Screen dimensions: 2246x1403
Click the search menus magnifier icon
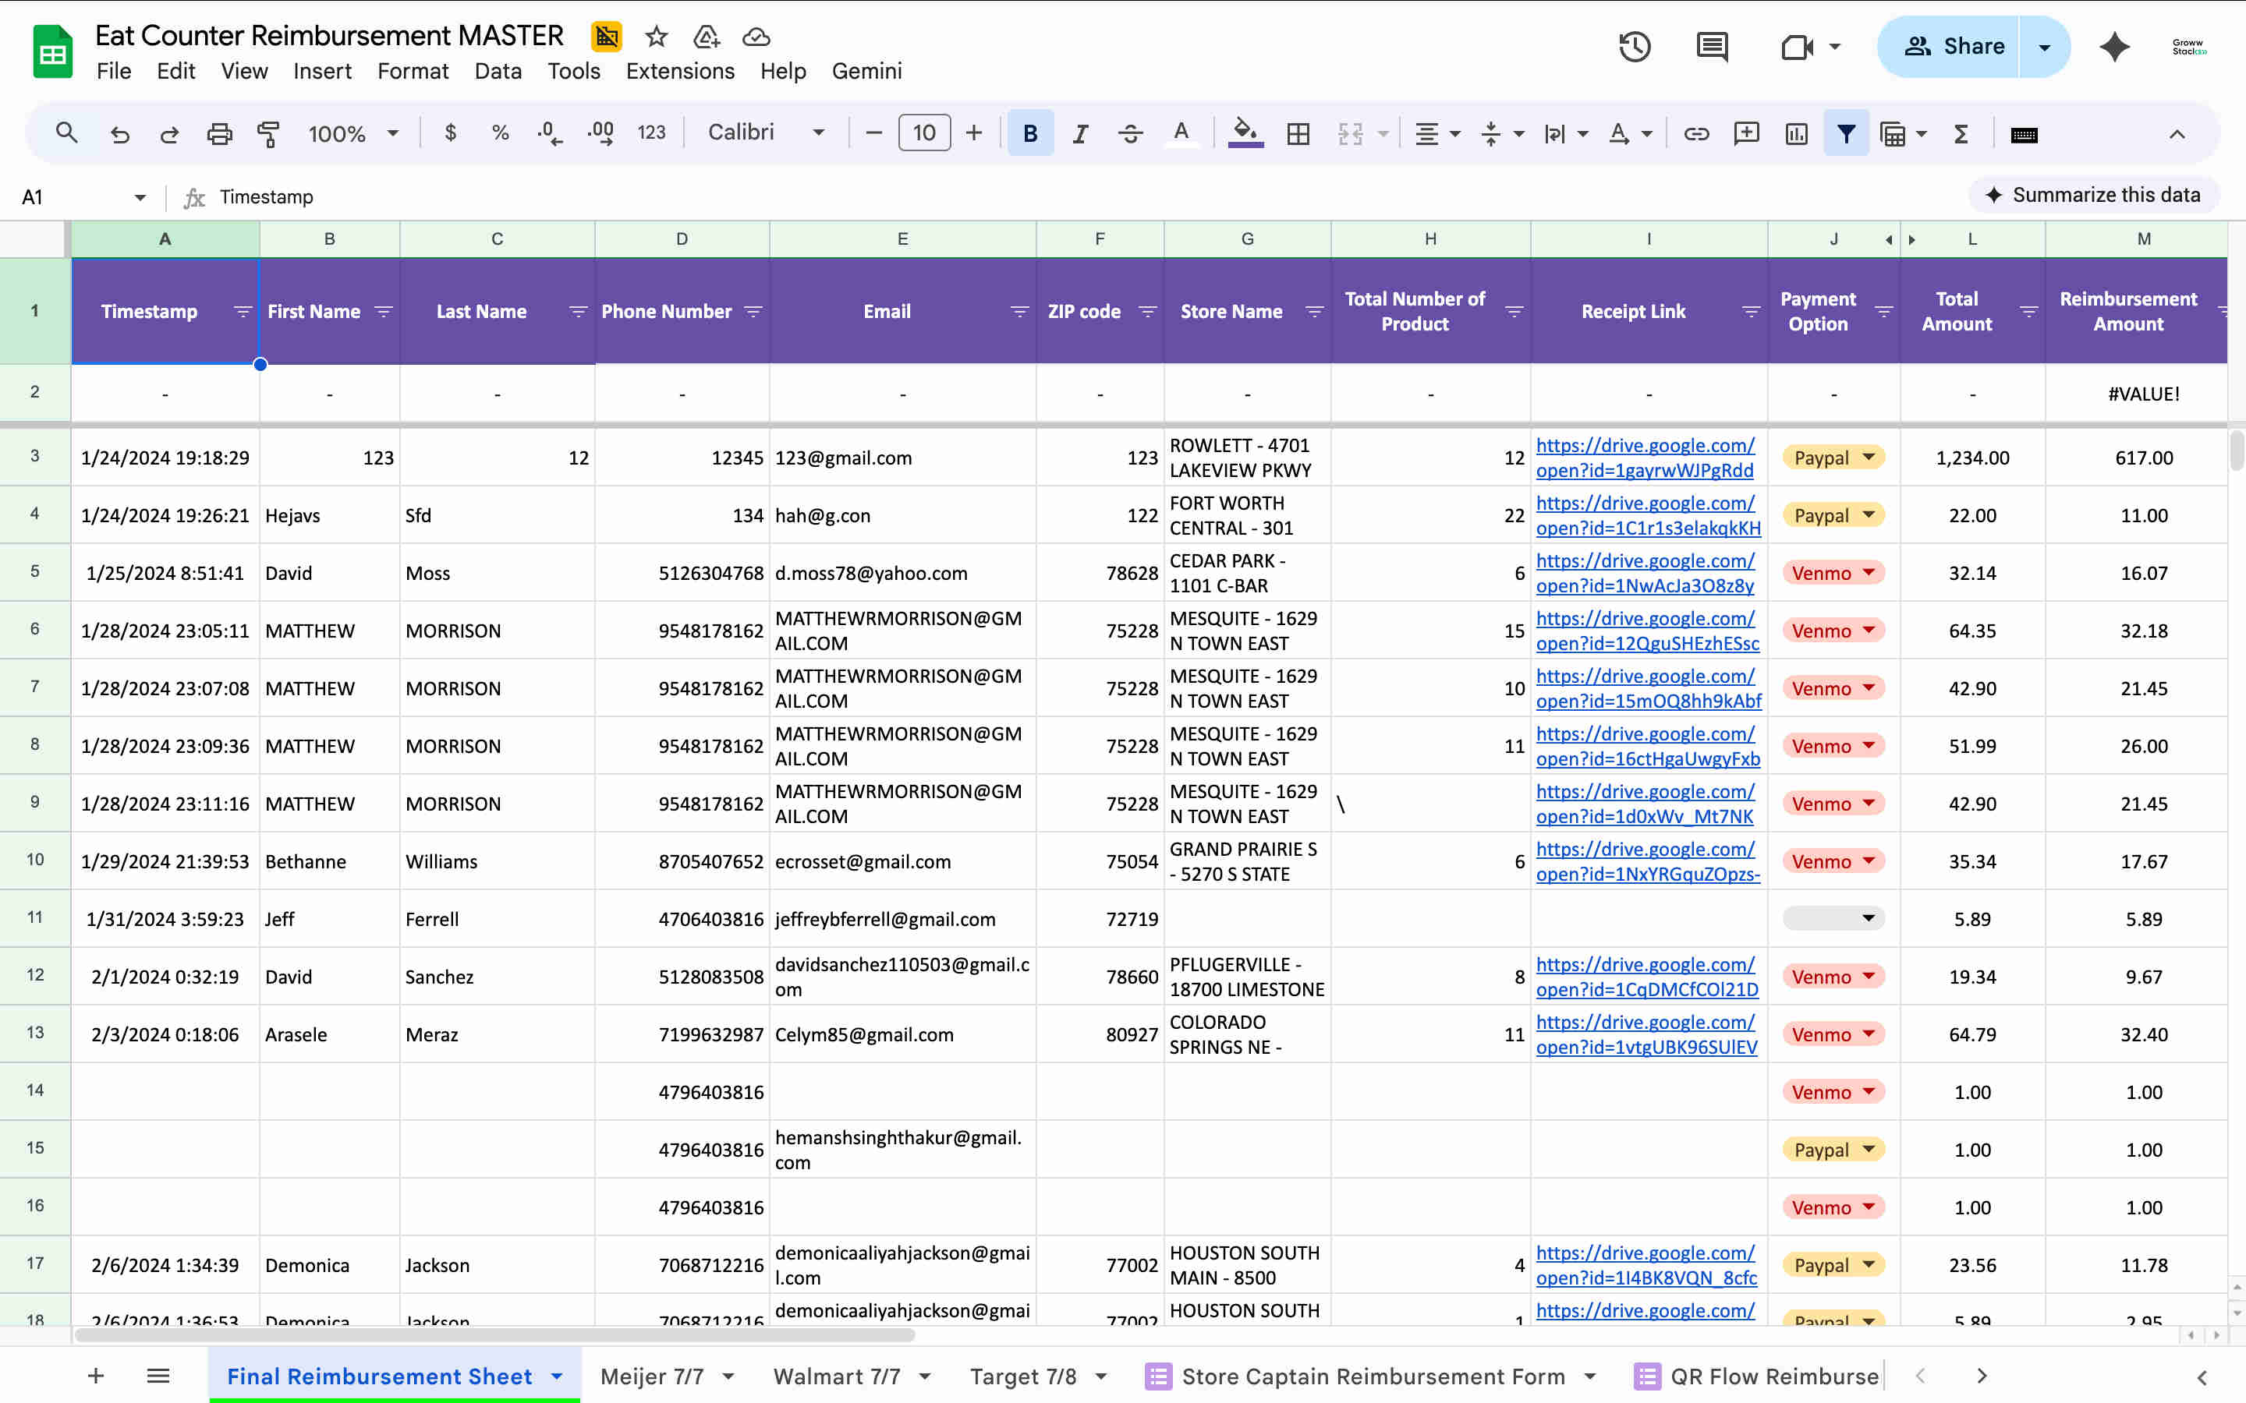(x=66, y=133)
